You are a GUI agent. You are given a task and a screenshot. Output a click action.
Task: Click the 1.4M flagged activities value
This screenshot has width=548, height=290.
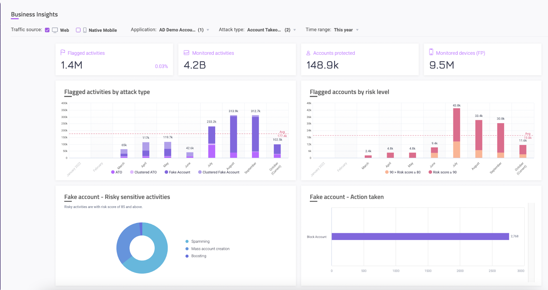pyautogui.click(x=72, y=65)
